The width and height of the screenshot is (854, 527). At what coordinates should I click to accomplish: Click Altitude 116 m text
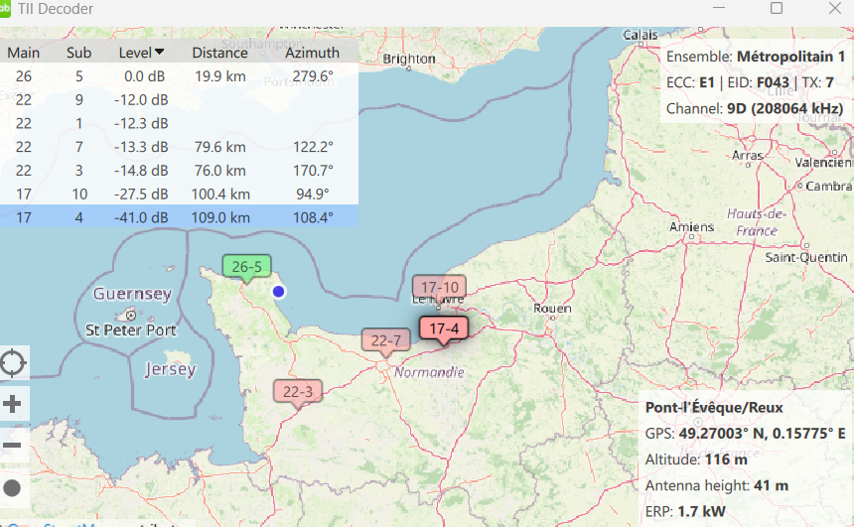[696, 461]
